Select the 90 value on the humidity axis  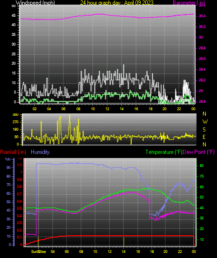(x=8, y=167)
